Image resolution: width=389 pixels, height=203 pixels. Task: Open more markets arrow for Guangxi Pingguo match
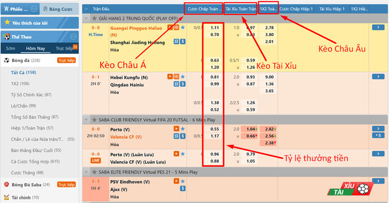pyautogui.click(x=378, y=27)
